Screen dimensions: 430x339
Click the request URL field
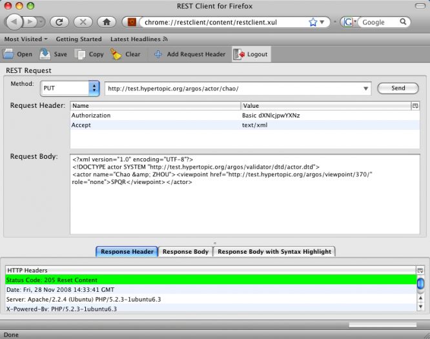[233, 88]
